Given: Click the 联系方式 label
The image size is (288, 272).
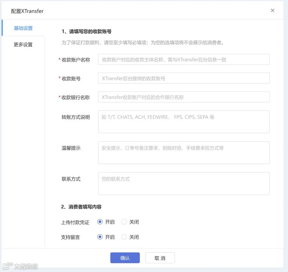Looking at the screenshot, I should [71, 179].
